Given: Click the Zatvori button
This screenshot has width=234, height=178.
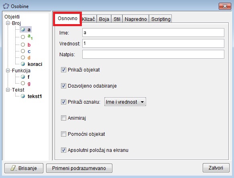Looking at the screenshot, I should tap(216, 168).
